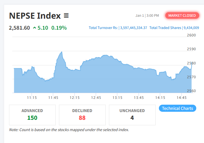Select the index value 2,581.60
Screen dimensions: 204x143
(19, 28)
